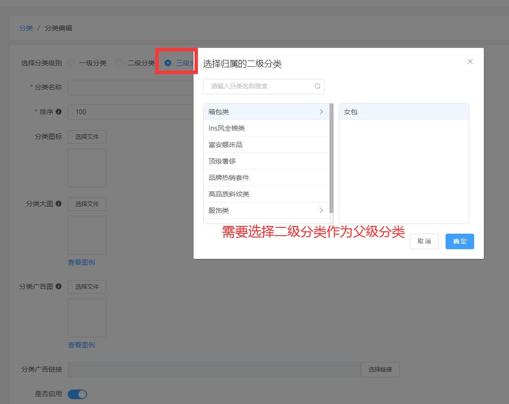Open 查看图例 link under 分类大图

[81, 262]
